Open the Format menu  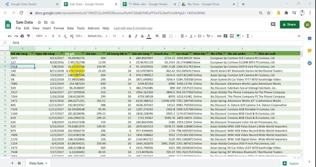pyautogui.click(x=59, y=28)
